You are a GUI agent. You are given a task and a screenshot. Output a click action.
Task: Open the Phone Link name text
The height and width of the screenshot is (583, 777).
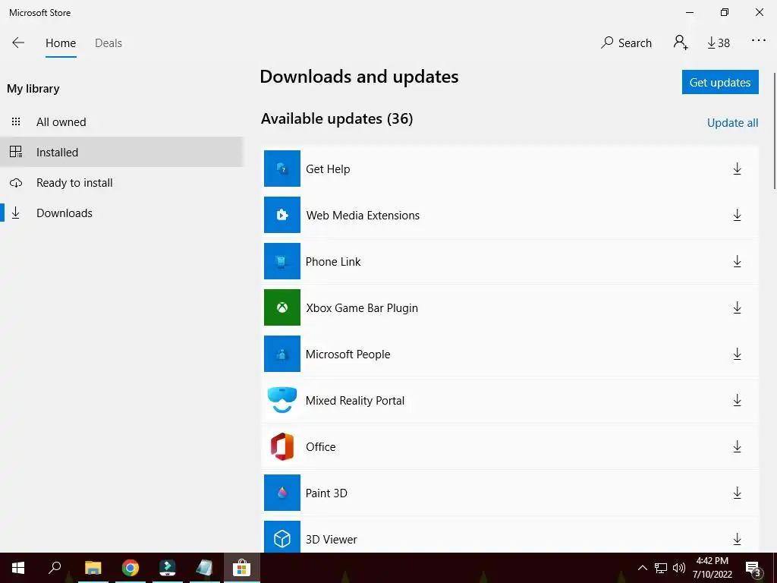tap(333, 261)
